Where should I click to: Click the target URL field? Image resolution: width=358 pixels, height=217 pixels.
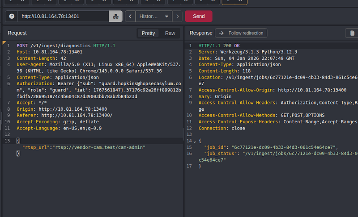[63, 16]
